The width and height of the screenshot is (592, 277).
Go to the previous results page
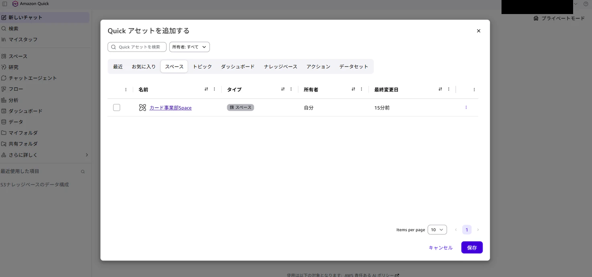(456, 230)
